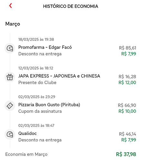Tap the helmet icon beside Qualidoc
Viewport: 141px width, 161px height.
tap(10, 135)
